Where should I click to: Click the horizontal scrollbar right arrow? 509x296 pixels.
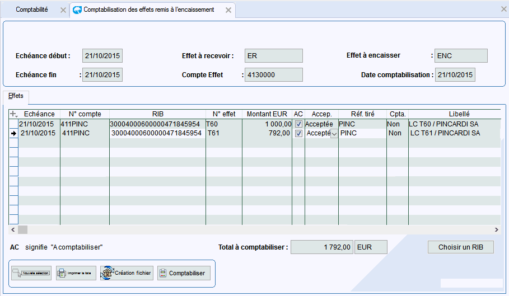click(496, 230)
